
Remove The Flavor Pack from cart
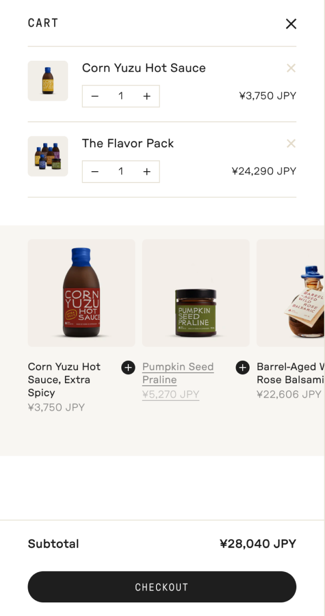[x=291, y=144]
